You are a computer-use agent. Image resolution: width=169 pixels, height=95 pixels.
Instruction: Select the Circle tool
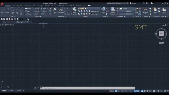click(x=12, y=10)
